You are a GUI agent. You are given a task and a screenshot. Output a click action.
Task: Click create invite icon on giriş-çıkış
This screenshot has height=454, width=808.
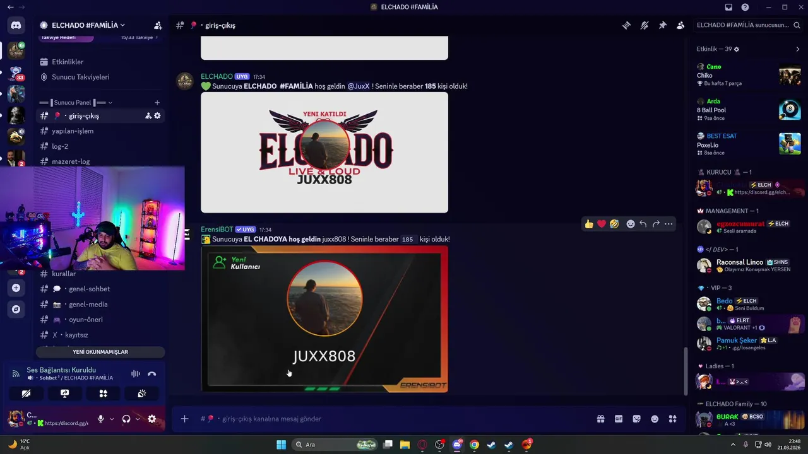(x=148, y=116)
